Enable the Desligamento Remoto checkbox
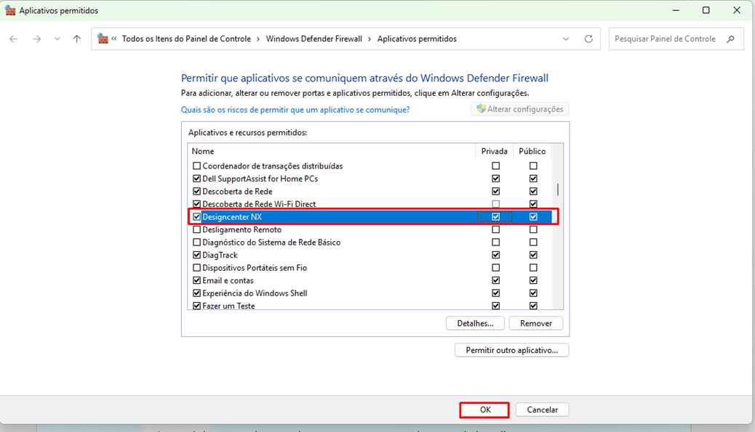 [196, 230]
